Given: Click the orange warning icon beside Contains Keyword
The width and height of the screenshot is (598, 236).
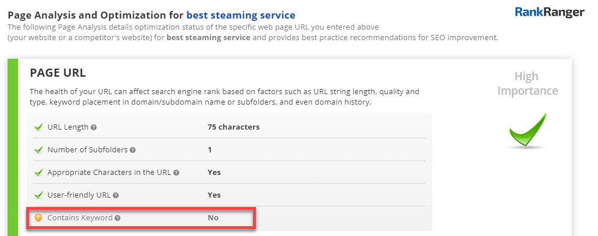Looking at the screenshot, I should click(x=38, y=218).
